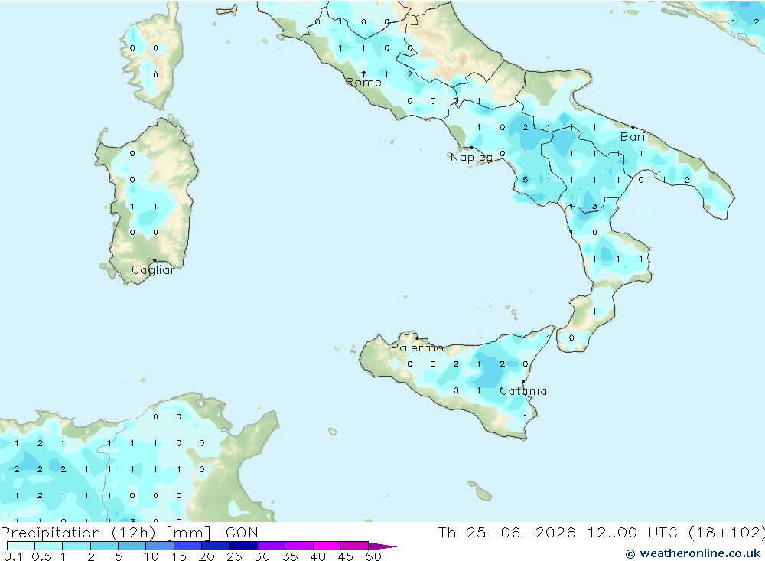Click the Cagliari city label
This screenshot has height=561, width=765.
155,270
